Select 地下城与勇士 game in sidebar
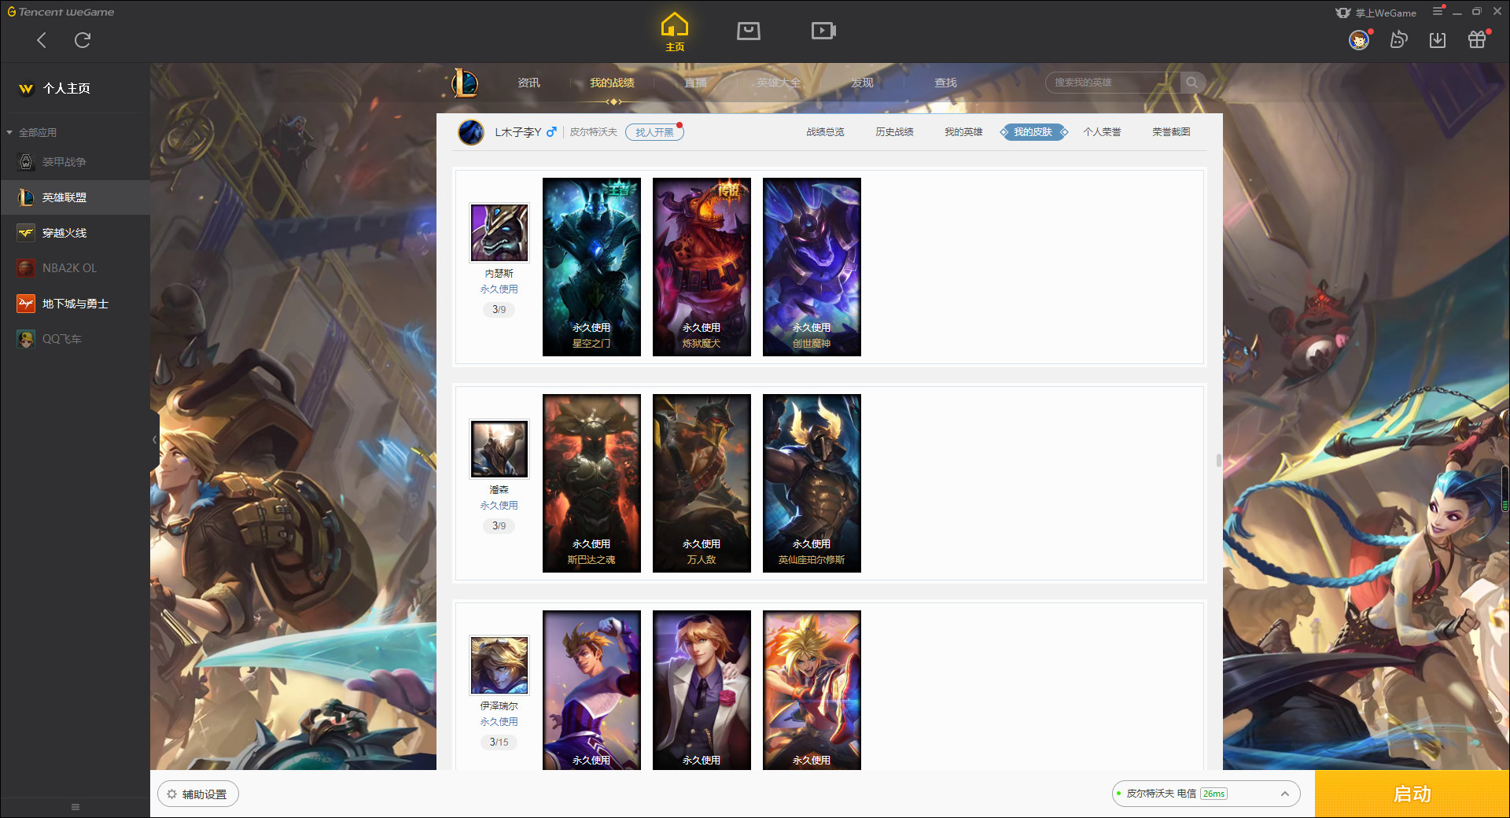This screenshot has height=818, width=1510. 75,304
